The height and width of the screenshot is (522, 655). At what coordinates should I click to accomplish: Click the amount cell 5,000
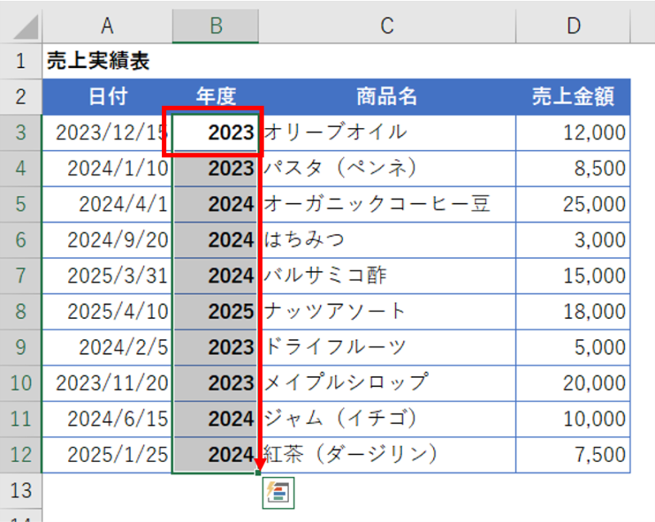coord(573,347)
